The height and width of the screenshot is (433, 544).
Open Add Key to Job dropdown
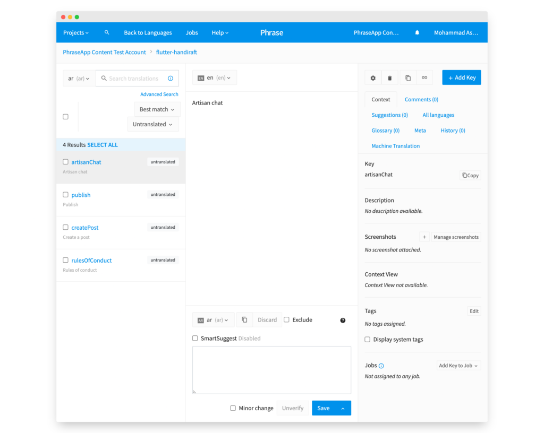[x=458, y=366]
